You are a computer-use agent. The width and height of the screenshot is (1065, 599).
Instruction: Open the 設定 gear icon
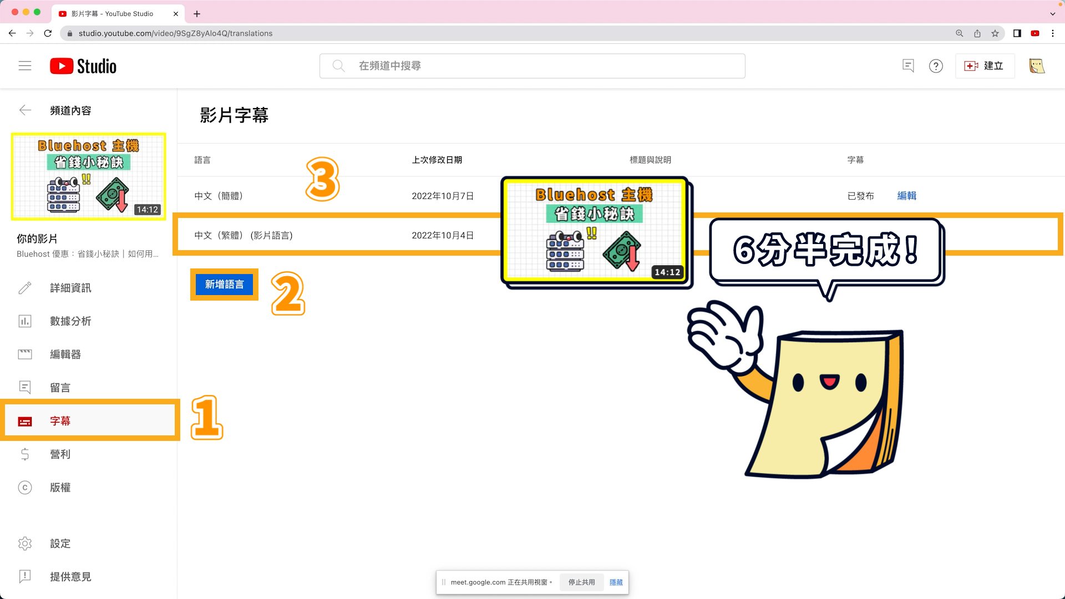(25, 544)
